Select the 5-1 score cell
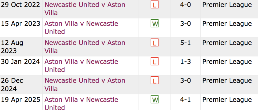 click(185, 43)
